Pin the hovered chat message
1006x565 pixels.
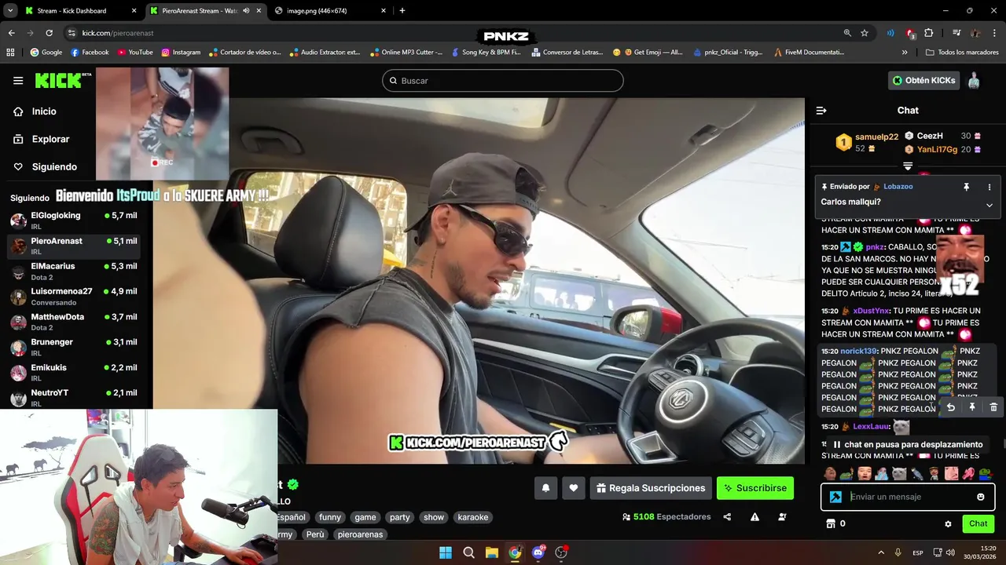pos(972,407)
